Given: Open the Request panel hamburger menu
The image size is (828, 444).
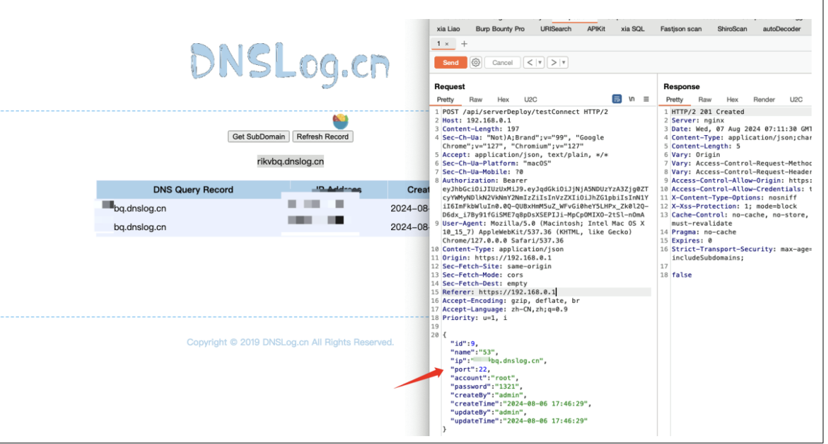Looking at the screenshot, I should coord(646,99).
